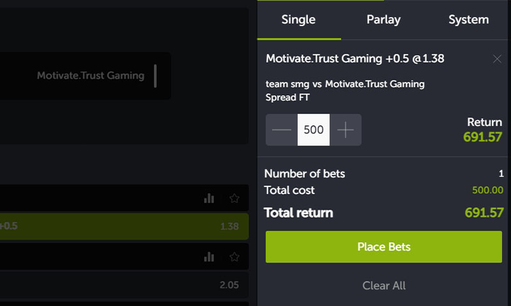
Task: Click the Place Bets button
Action: 384,247
